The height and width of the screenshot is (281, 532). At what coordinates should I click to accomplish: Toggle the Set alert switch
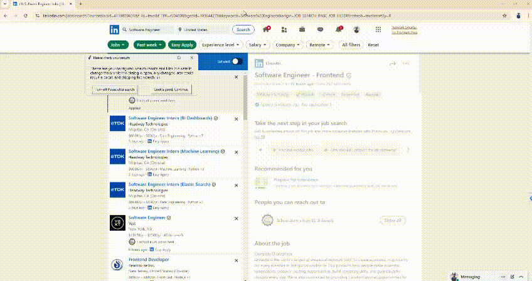(x=237, y=61)
